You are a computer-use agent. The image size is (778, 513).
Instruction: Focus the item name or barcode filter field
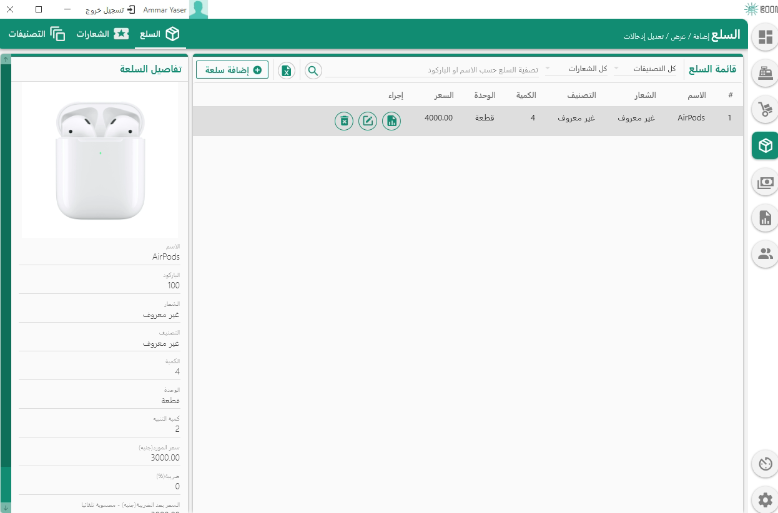[432, 70]
